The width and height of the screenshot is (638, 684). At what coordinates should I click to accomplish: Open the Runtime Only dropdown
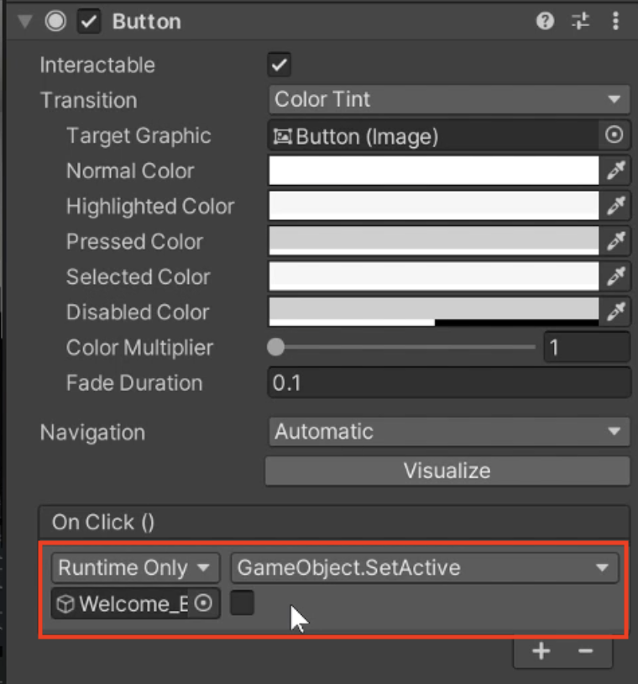point(134,568)
